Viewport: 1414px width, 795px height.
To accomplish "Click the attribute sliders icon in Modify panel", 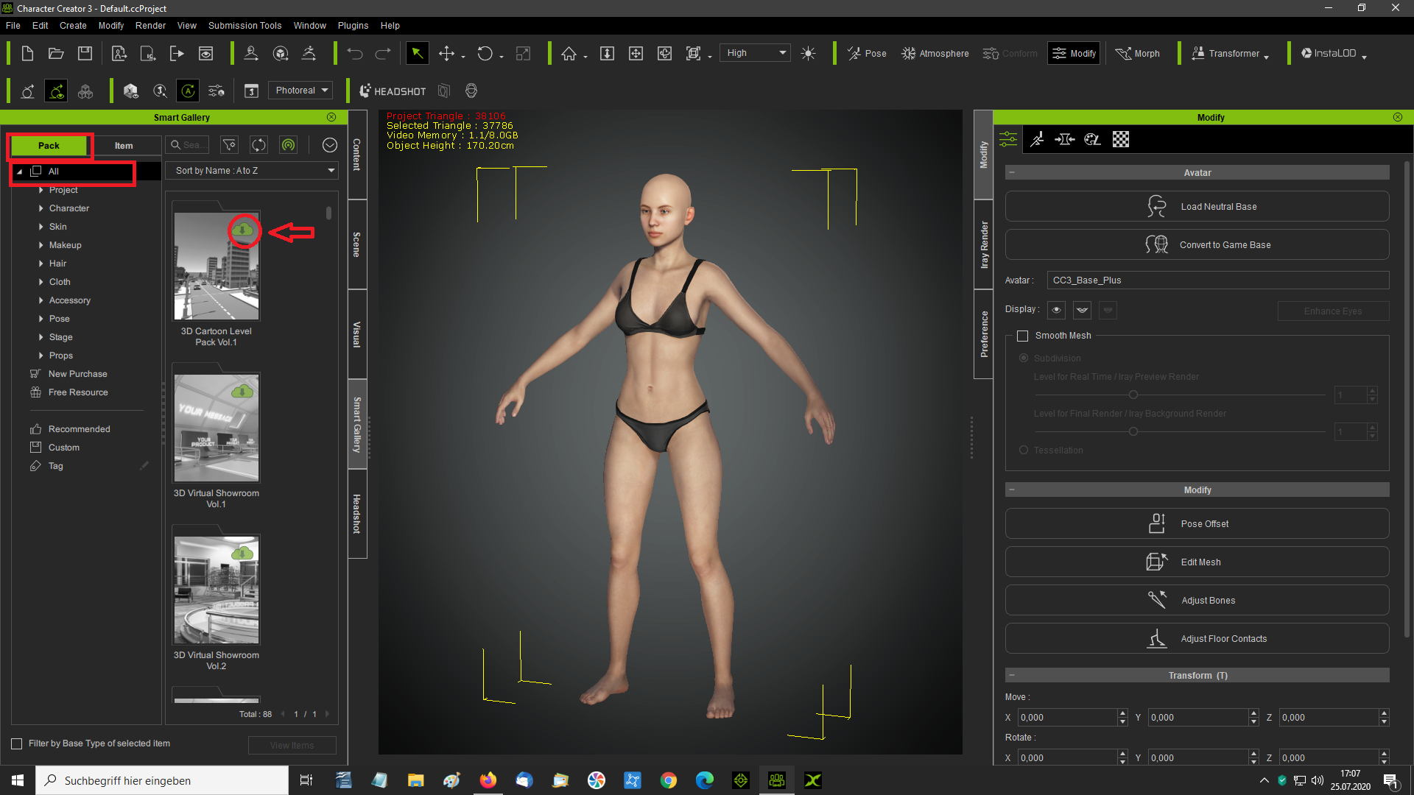I will click(1008, 139).
